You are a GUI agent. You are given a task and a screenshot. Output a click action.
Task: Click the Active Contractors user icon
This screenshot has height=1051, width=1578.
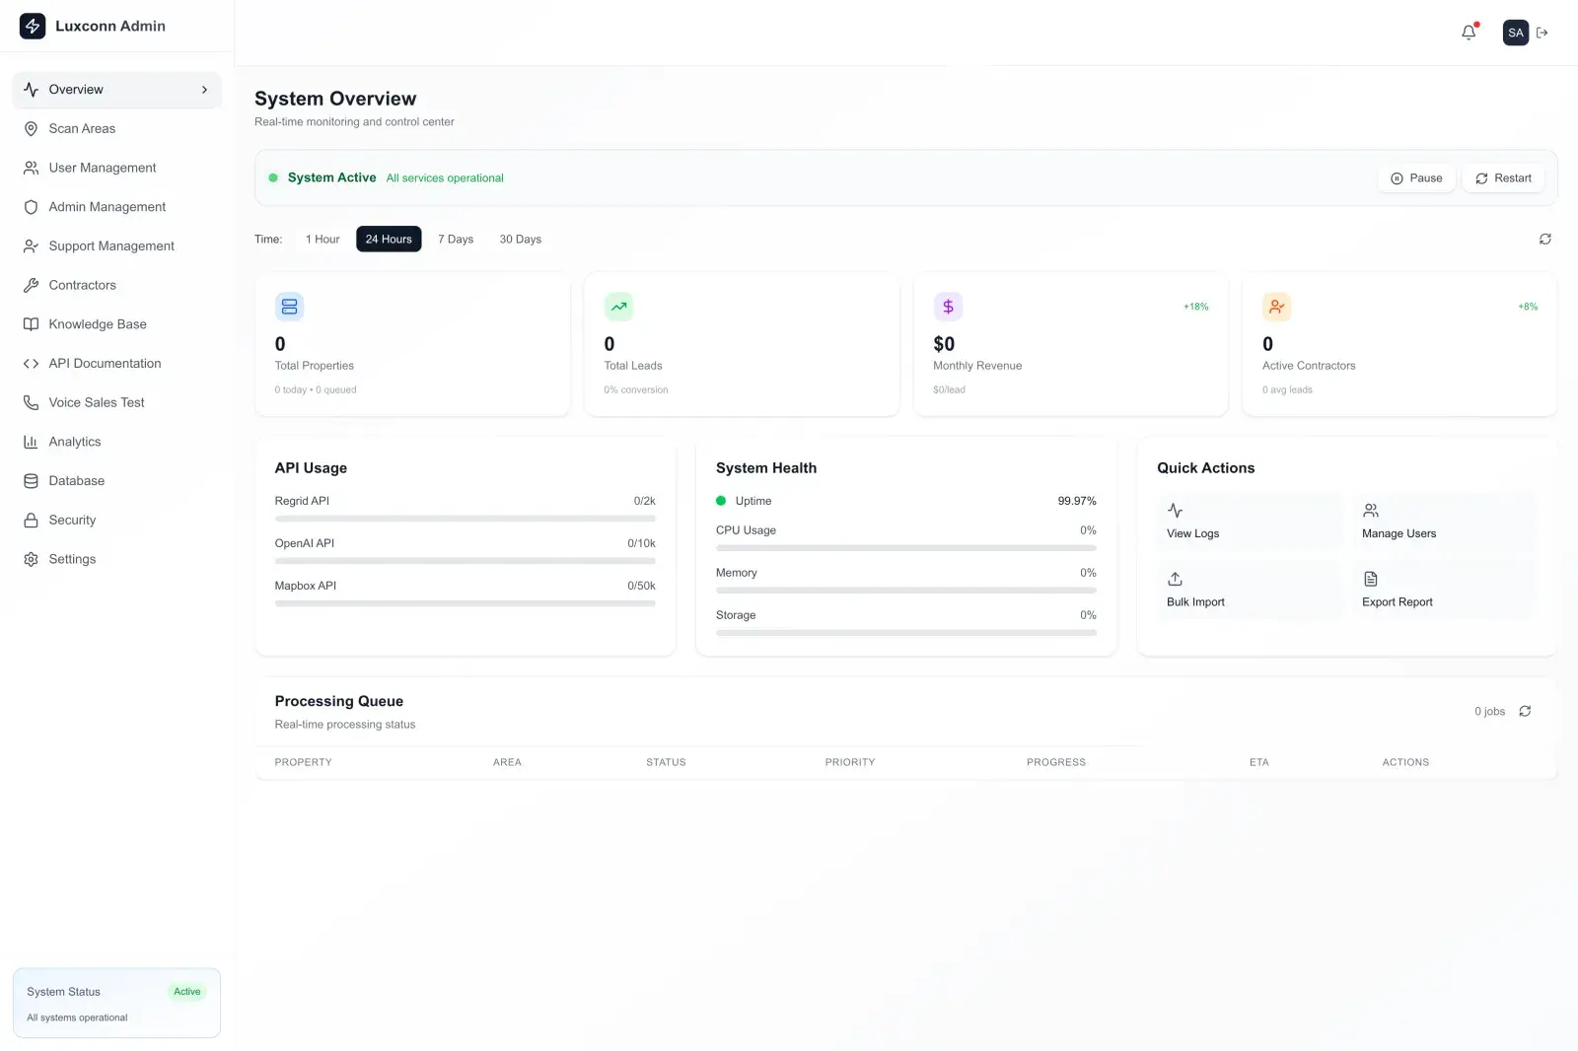coord(1277,307)
